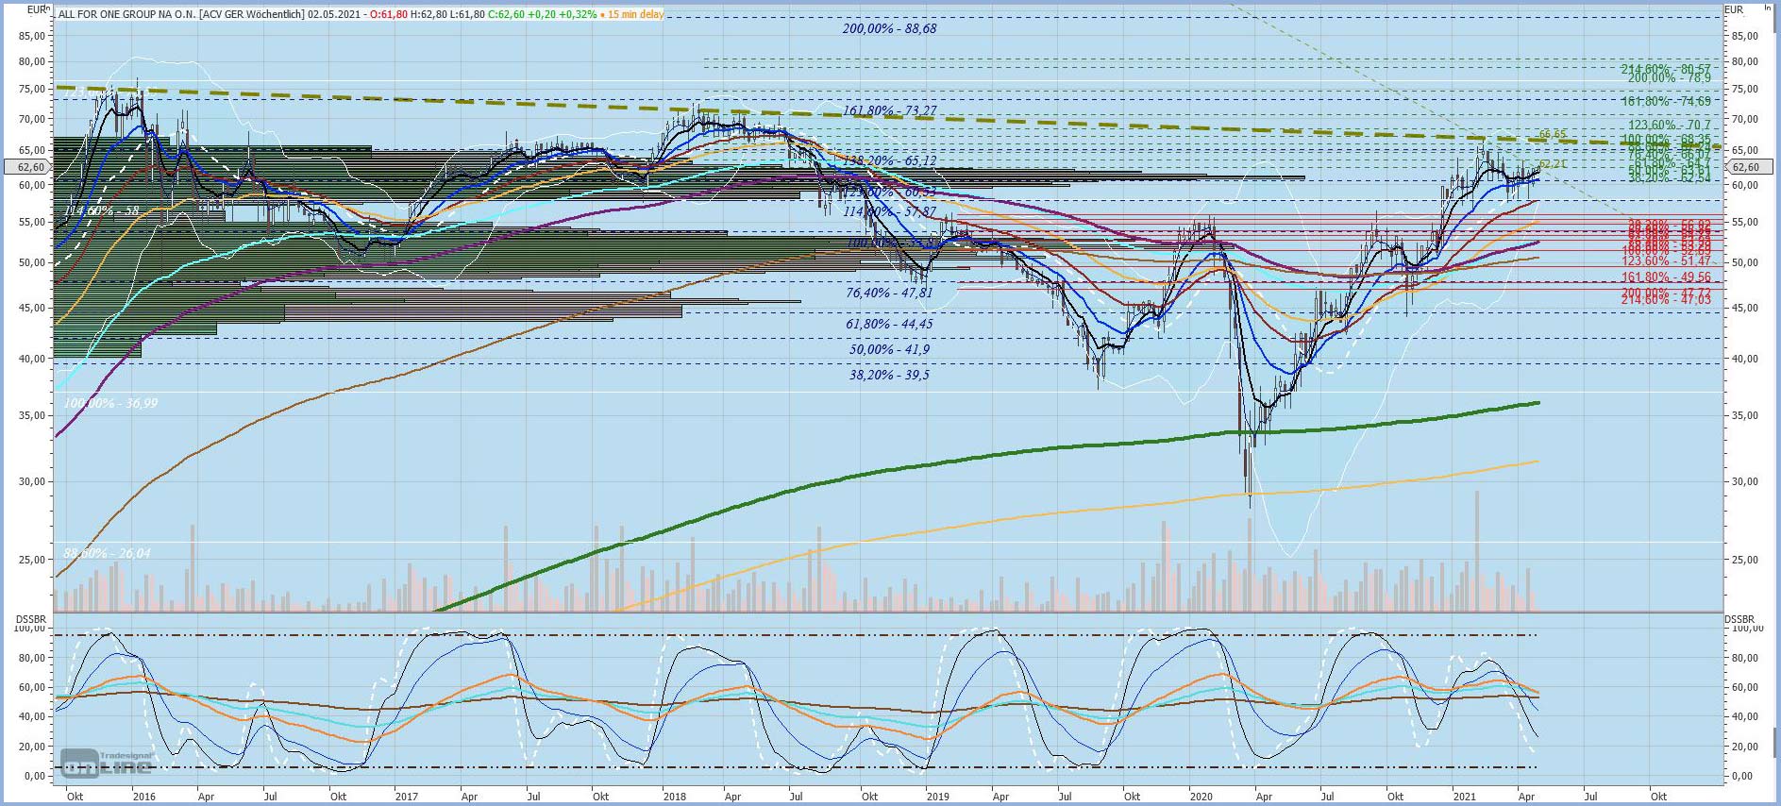
Task: Click the DSSBR label on the left
Action: pyautogui.click(x=31, y=619)
